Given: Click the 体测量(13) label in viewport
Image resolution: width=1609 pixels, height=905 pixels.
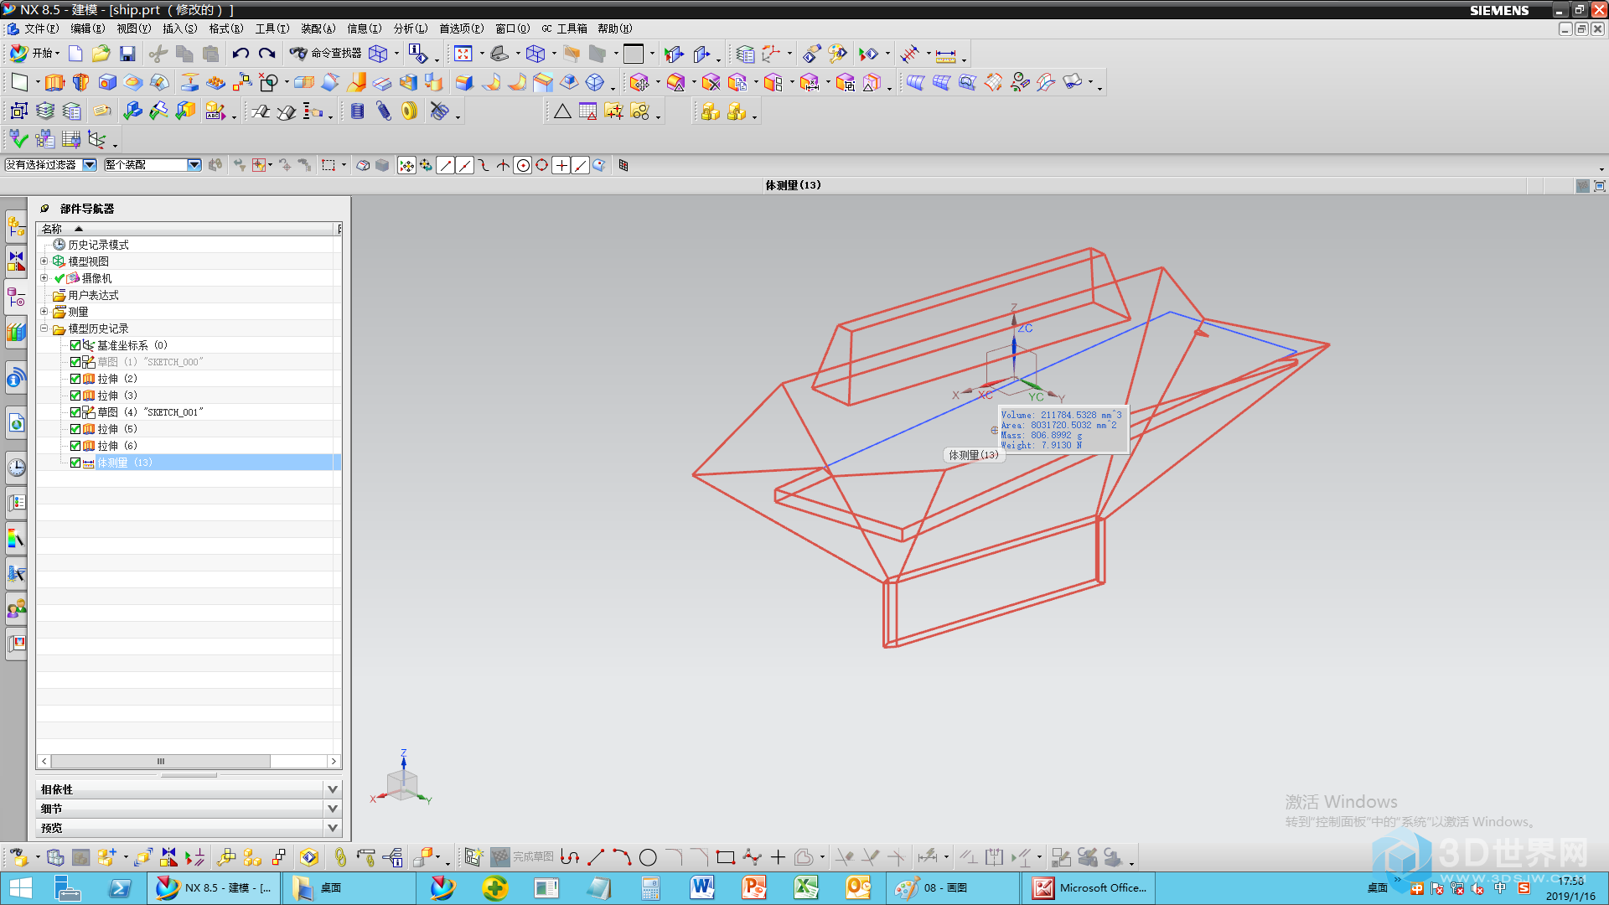Looking at the screenshot, I should [x=974, y=455].
